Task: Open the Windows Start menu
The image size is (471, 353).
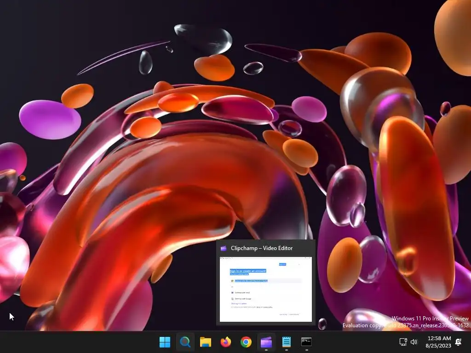Action: 165,342
